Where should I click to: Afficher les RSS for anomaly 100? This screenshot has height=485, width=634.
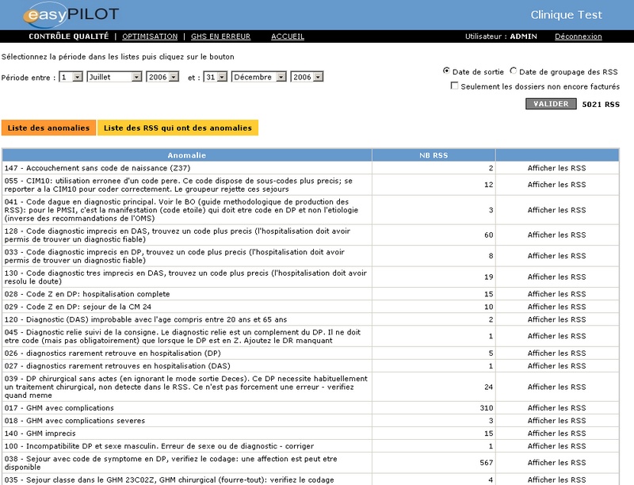[x=557, y=446]
